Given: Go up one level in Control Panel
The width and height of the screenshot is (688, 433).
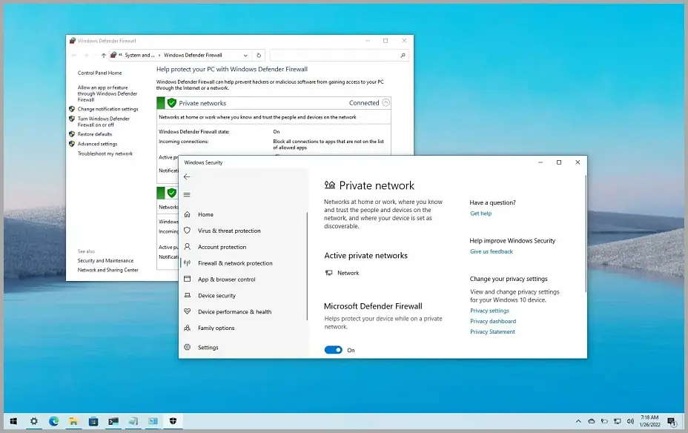Looking at the screenshot, I should tap(103, 56).
